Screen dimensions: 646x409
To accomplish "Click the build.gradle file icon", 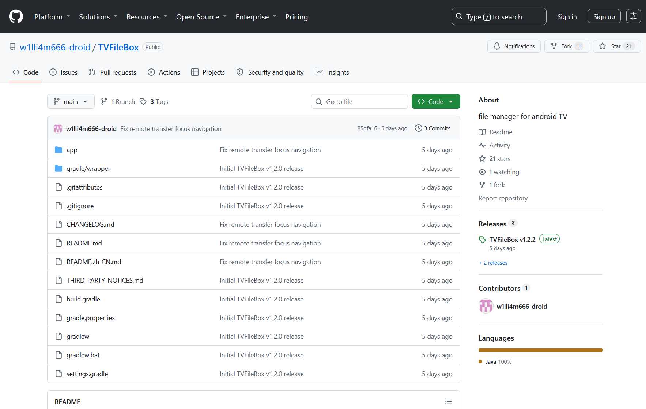I will (58, 299).
